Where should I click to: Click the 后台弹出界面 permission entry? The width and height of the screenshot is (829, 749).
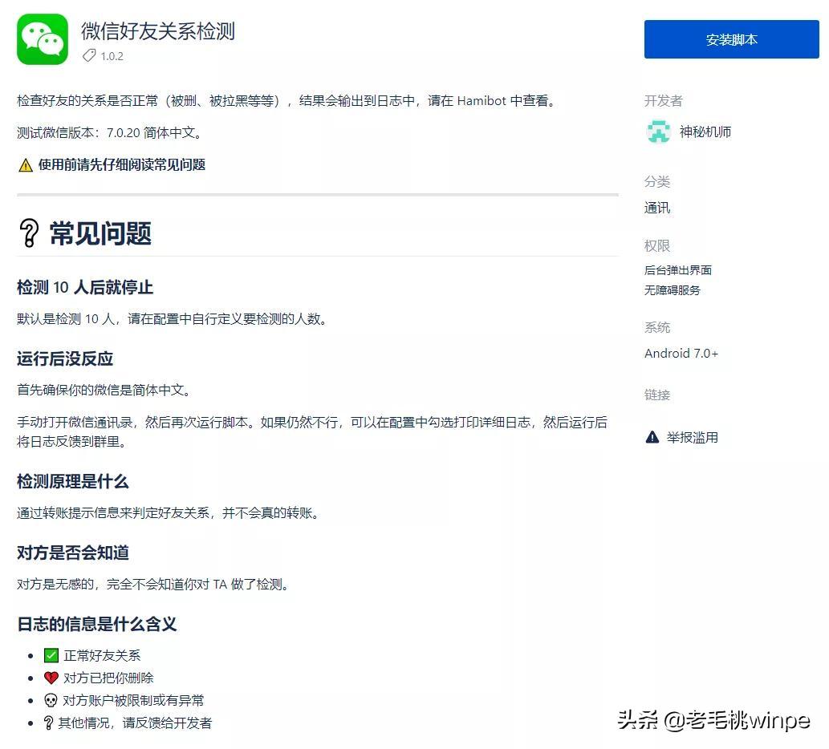coord(677,269)
